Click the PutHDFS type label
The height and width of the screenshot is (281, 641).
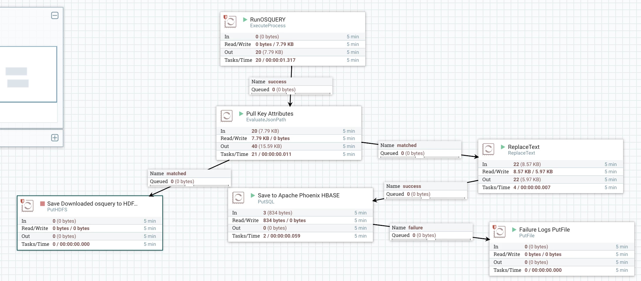tap(57, 210)
